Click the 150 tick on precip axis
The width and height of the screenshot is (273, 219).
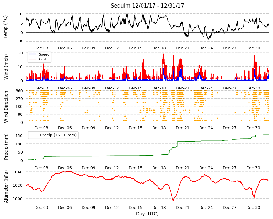[19, 135]
